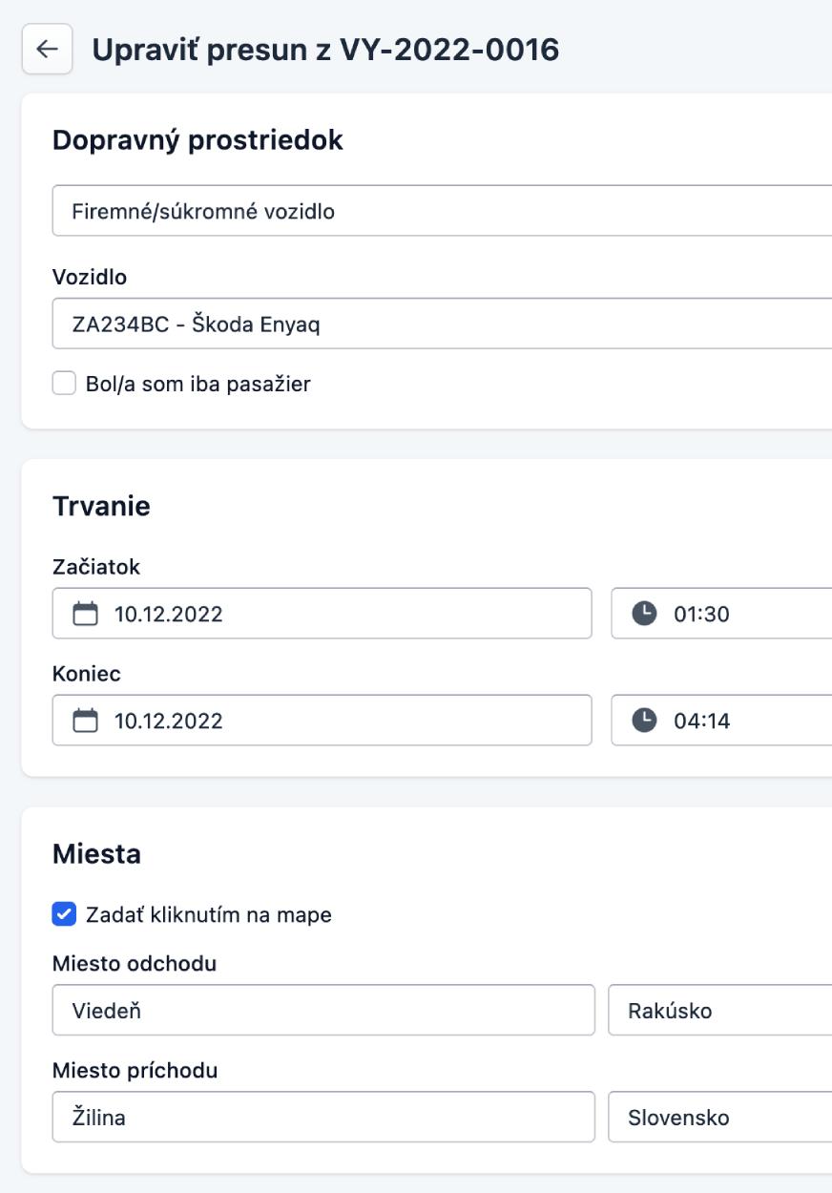Open the start date calendar picker
Screen dimensions: 832x1193
[87, 615]
